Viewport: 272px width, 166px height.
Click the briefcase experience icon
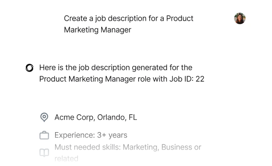pos(44,135)
